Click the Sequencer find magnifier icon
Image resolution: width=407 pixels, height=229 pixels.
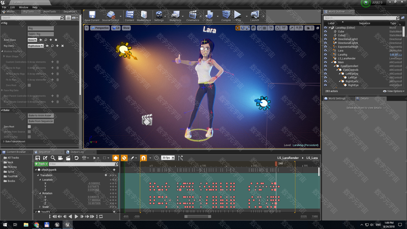coord(53,158)
